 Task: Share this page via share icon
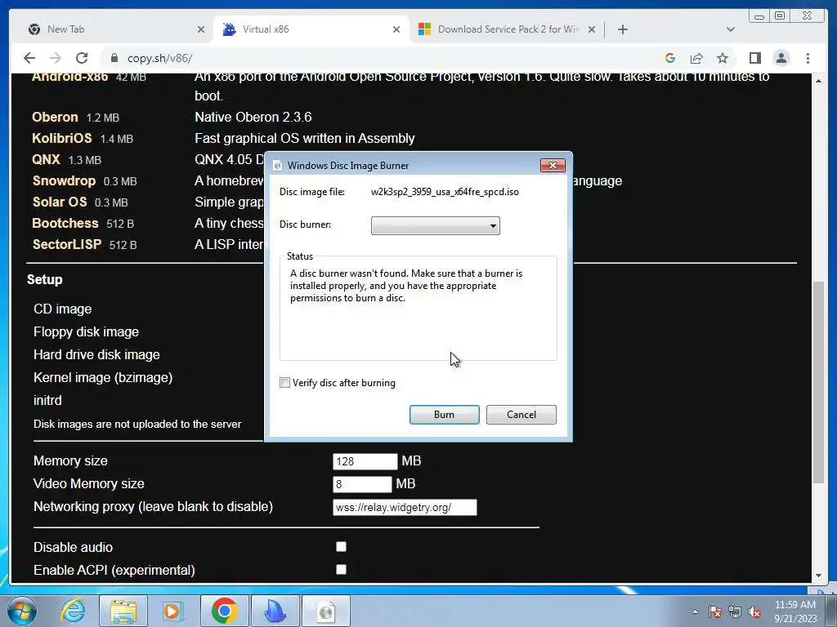click(696, 58)
